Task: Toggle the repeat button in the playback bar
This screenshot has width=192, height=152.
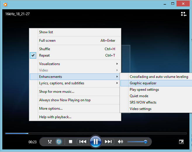Action: point(59,142)
